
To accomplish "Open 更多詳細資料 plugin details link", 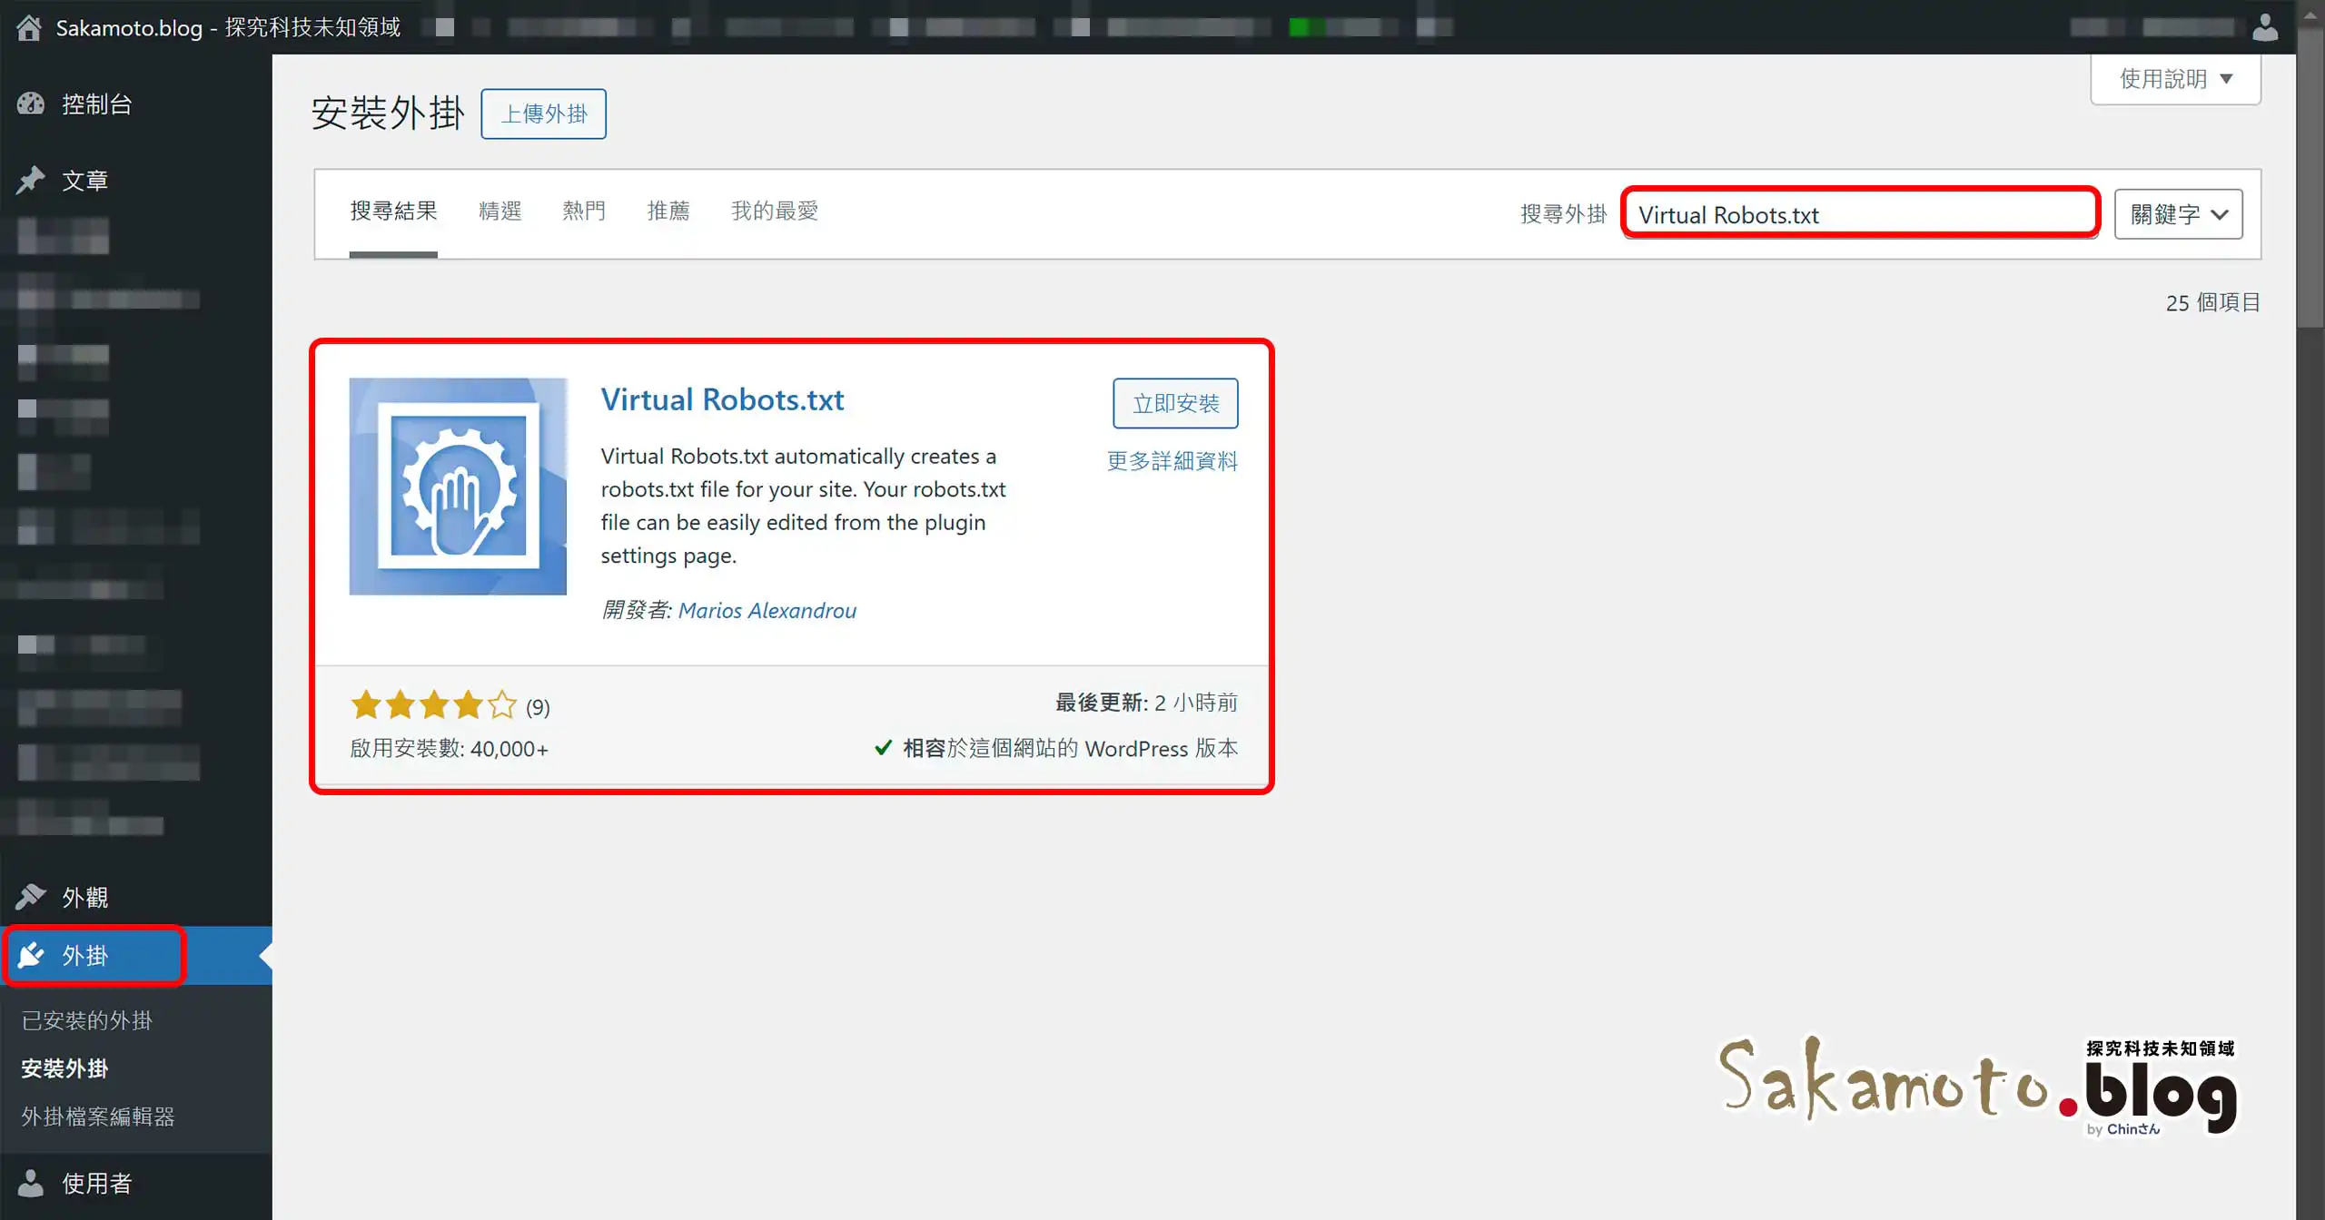I will (1172, 461).
